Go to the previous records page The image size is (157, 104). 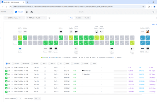tap(18, 98)
